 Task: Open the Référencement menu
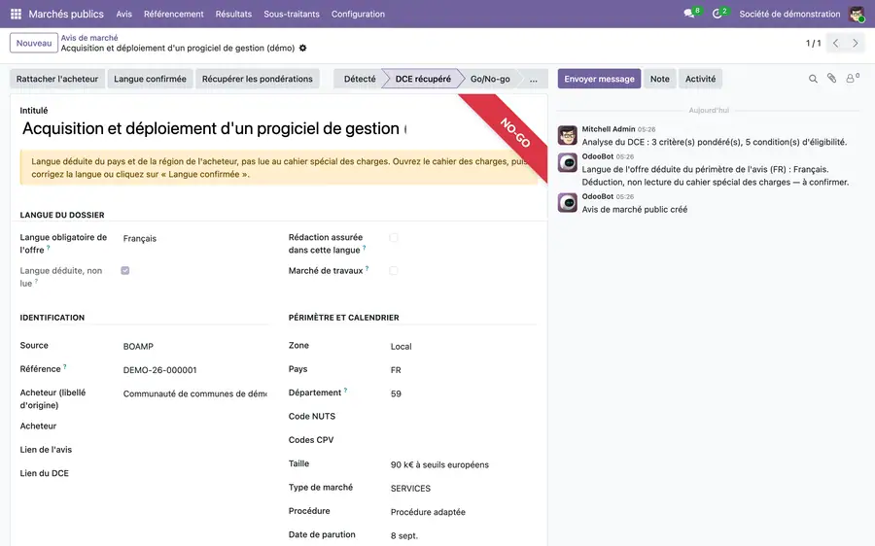[x=174, y=14]
